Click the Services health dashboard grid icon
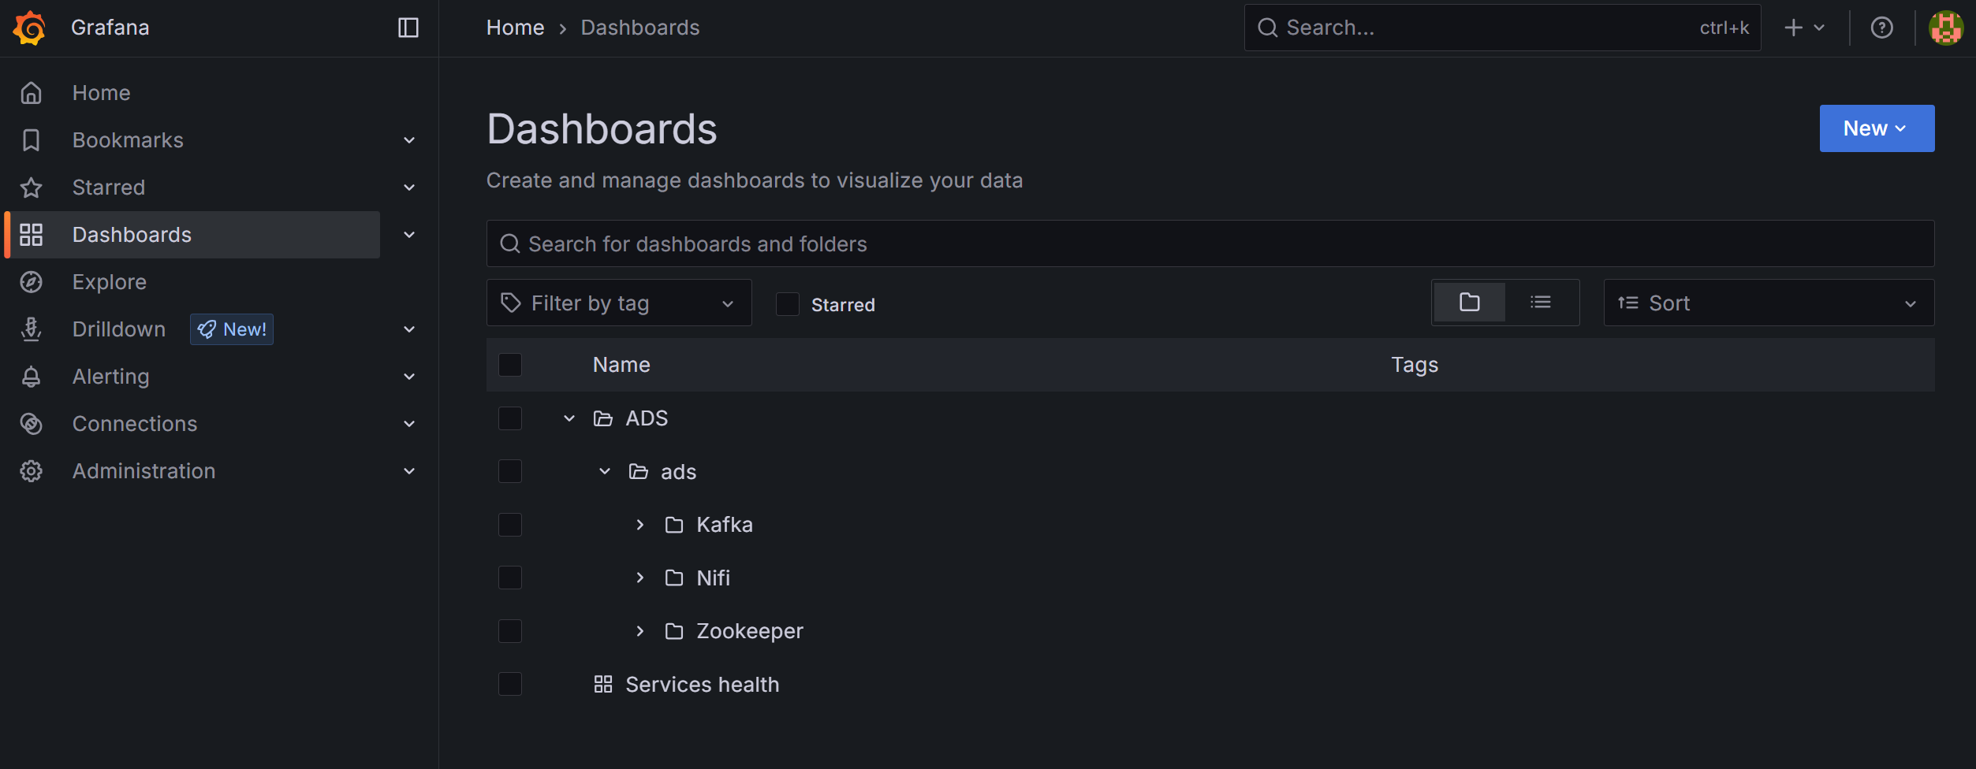The width and height of the screenshot is (1976, 769). pyautogui.click(x=603, y=684)
